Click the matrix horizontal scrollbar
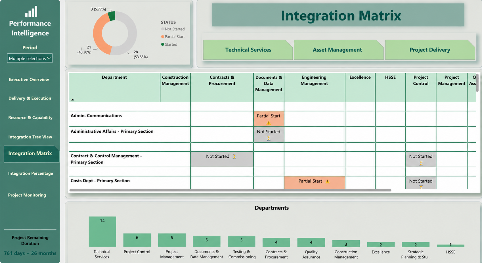This screenshot has width=482, height=263. [x=230, y=190]
